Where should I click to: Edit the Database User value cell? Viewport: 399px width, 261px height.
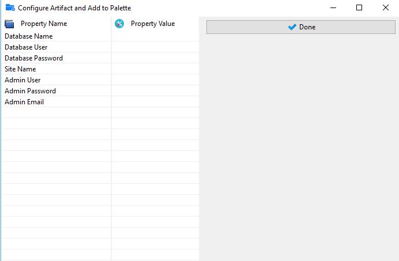point(155,47)
